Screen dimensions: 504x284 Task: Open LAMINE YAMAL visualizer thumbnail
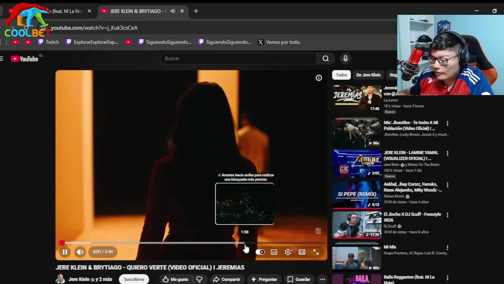tap(357, 163)
